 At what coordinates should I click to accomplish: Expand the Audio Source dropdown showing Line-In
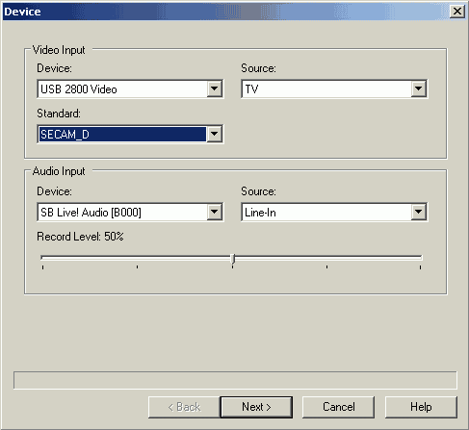pyautogui.click(x=334, y=212)
